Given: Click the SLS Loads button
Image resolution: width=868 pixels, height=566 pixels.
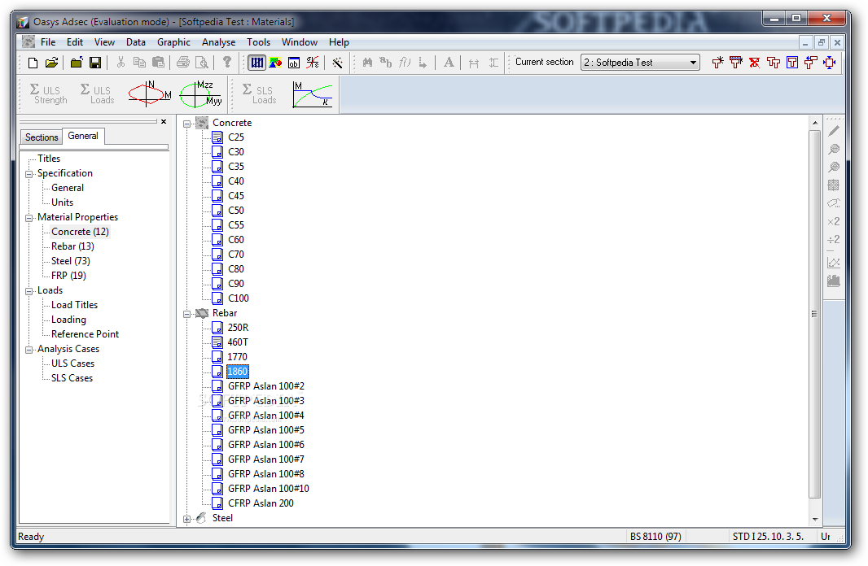Looking at the screenshot, I should pos(259,94).
